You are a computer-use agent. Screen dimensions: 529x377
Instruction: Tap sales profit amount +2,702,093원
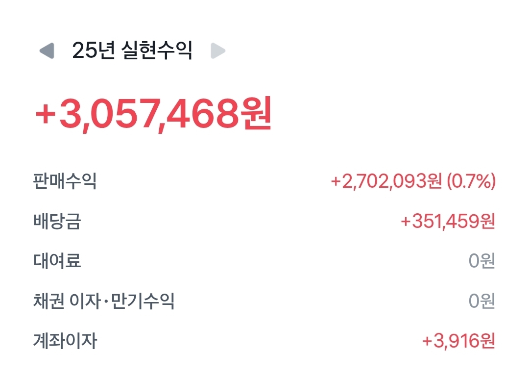point(386,182)
